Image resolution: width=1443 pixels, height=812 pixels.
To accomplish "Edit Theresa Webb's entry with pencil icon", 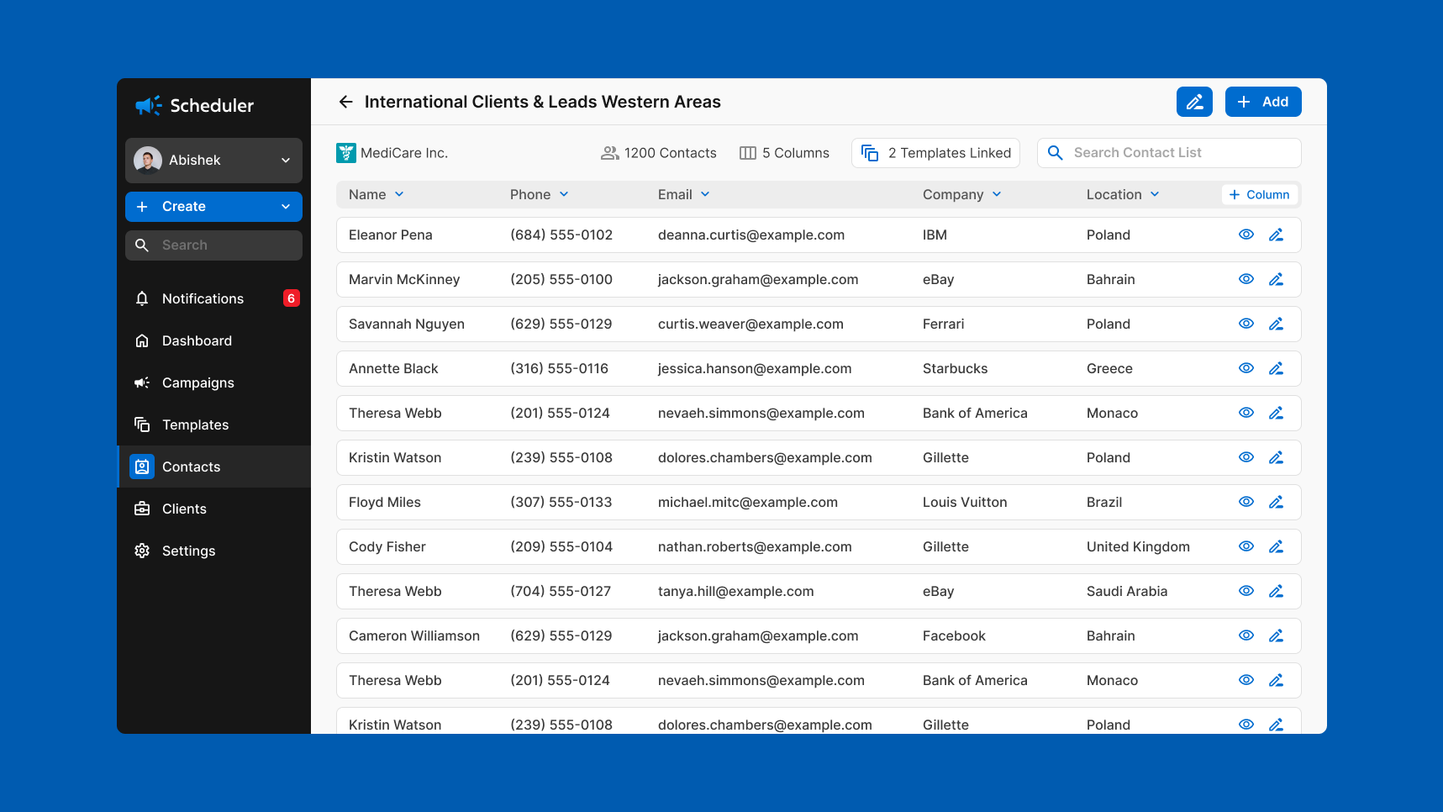I will tap(1277, 413).
